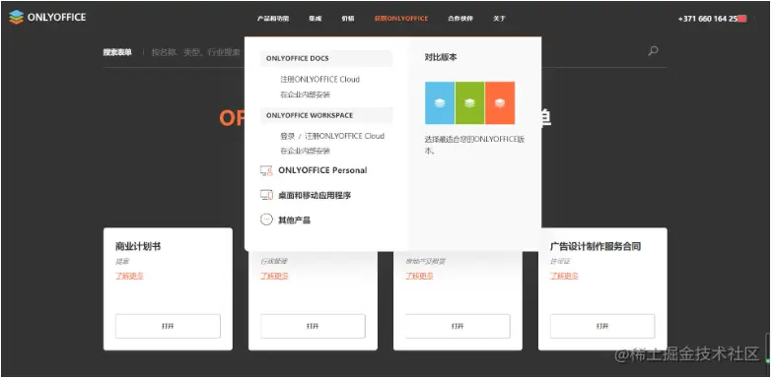Click 注册ONLYOFFICE Cloud under DOCS
775x378 pixels.
pos(319,80)
